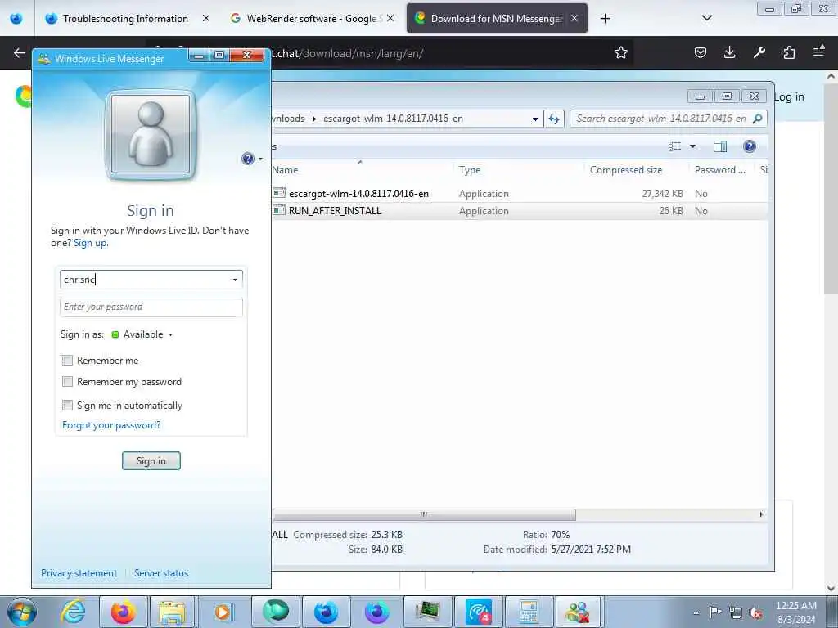Click the RUN_AFTER_INSTALL file icon
Screen dimensions: 838x628
click(279, 210)
